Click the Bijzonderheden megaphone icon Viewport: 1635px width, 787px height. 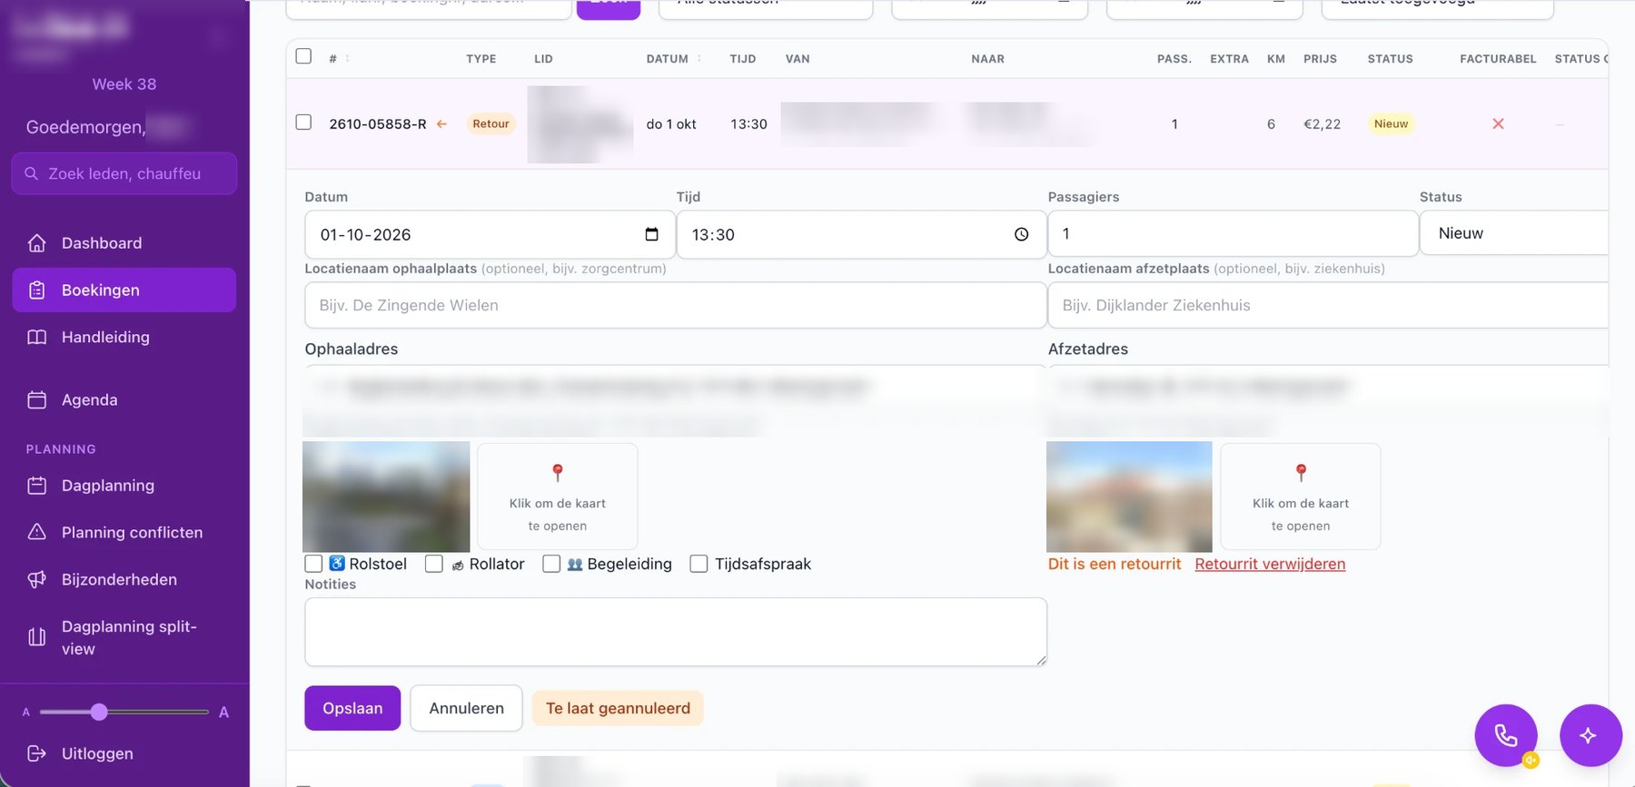click(37, 579)
